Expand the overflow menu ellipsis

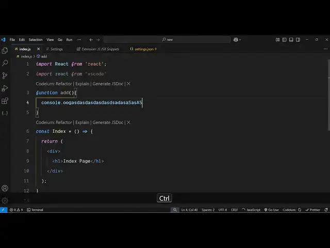[79, 40]
